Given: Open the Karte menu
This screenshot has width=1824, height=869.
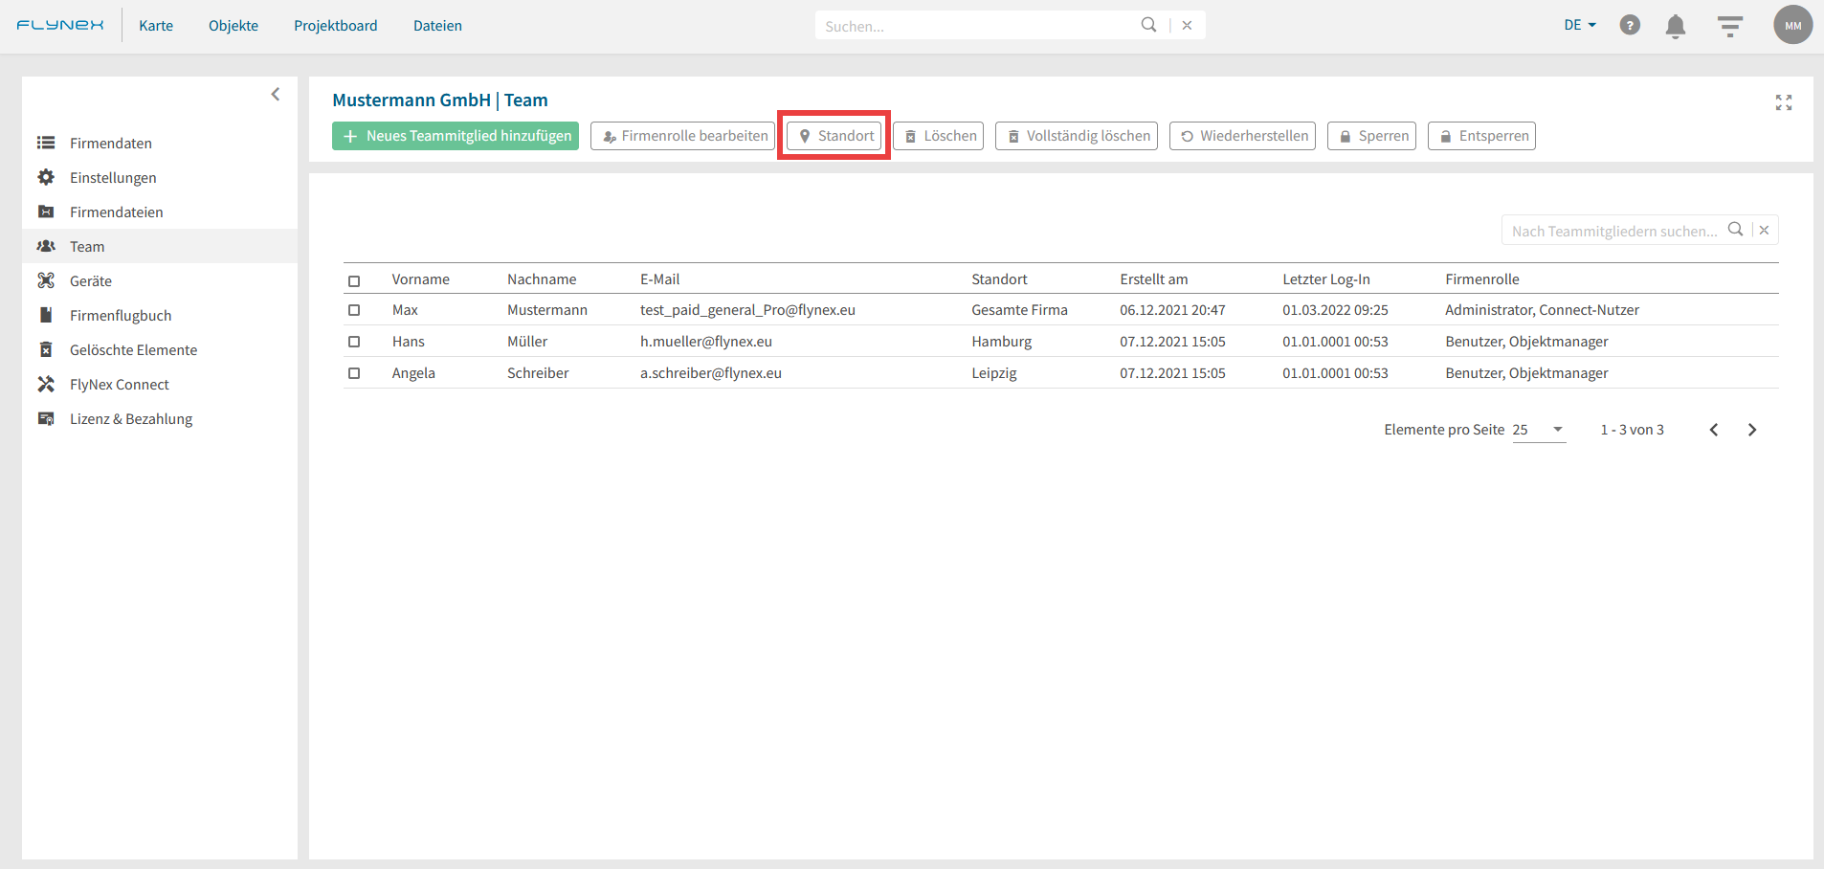Looking at the screenshot, I should [x=156, y=26].
